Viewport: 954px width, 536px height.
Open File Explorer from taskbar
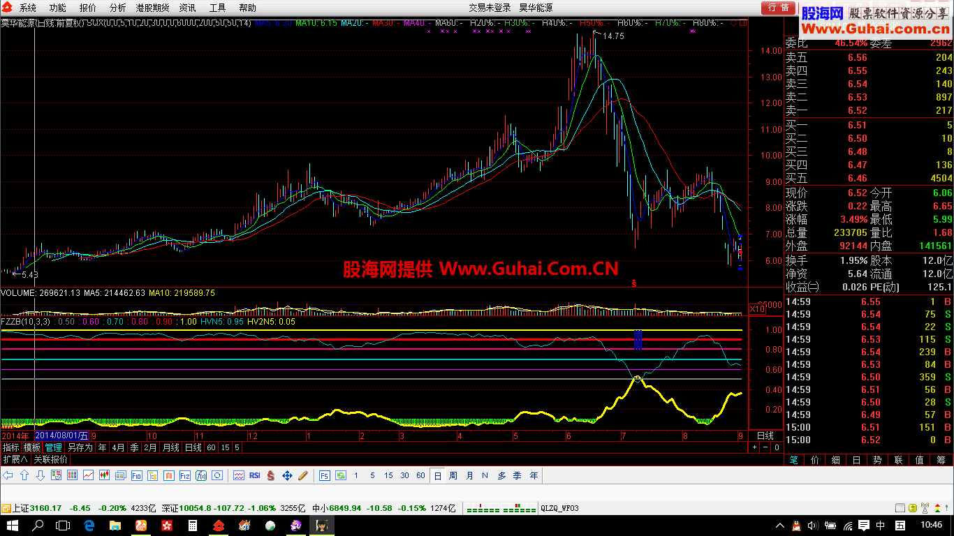tap(115, 526)
